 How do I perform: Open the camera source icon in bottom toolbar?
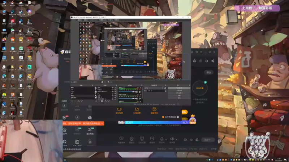131,139
